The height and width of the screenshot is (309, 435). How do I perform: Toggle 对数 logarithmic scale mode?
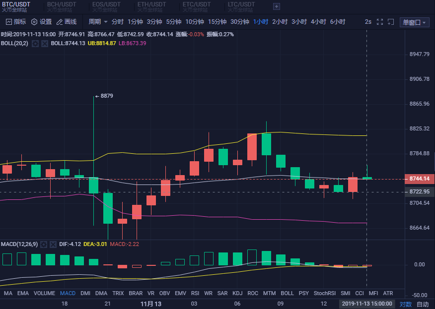click(405, 304)
